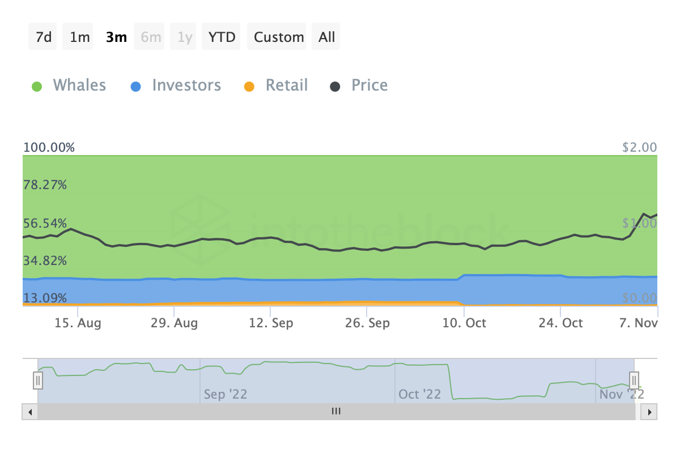The height and width of the screenshot is (453, 680).
Task: Click the blue Investors legend dot
Action: point(136,87)
